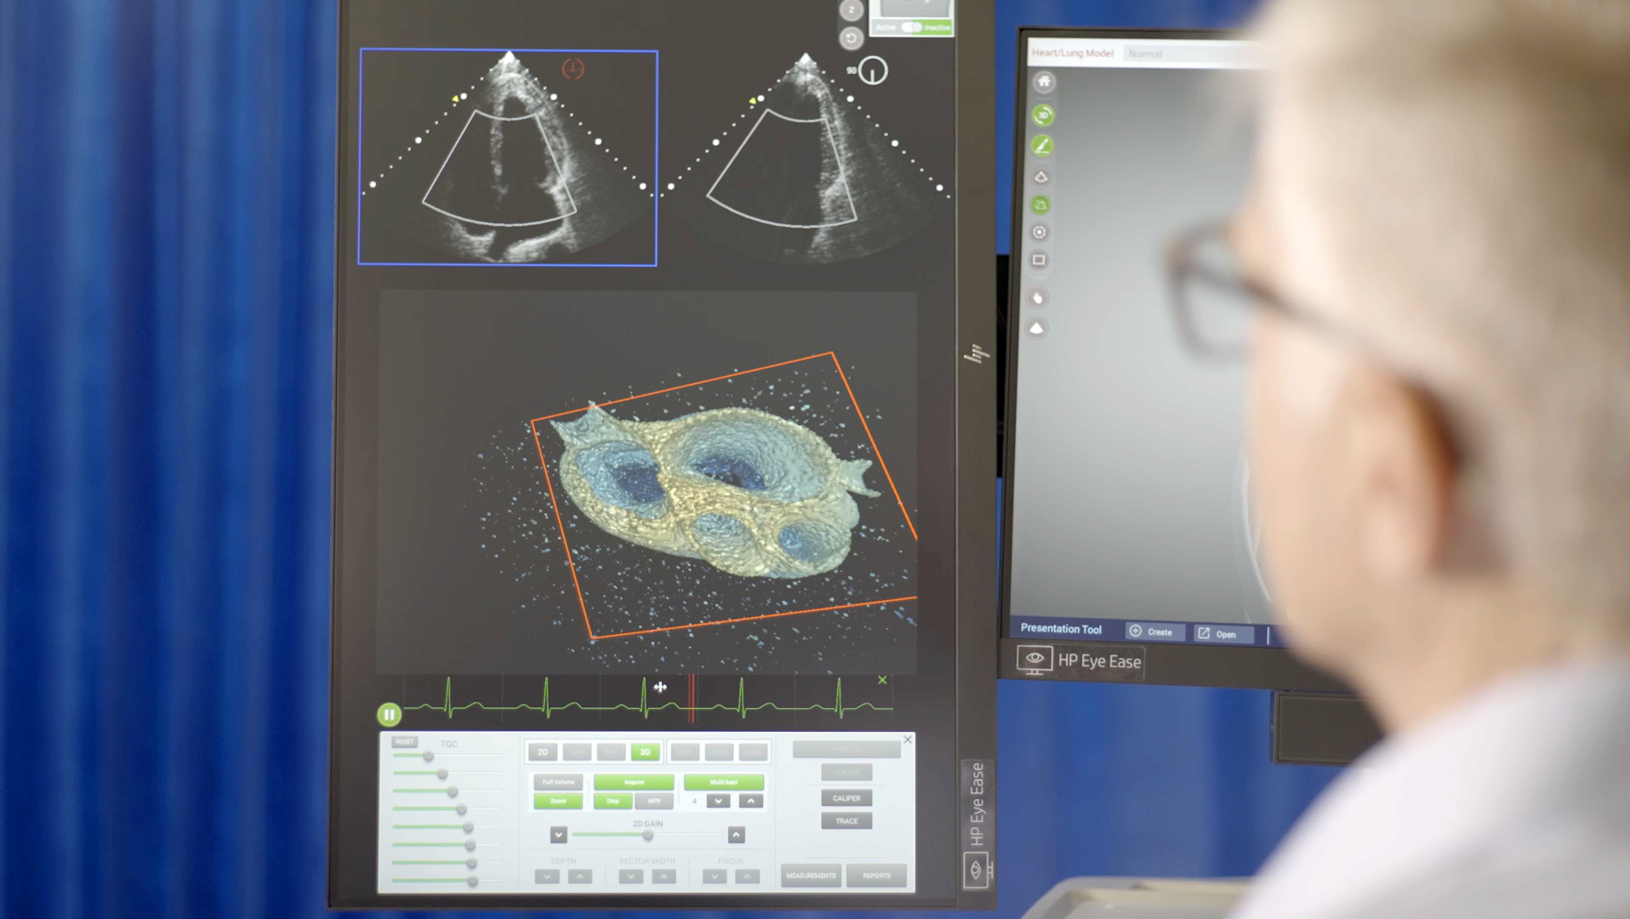
Task: Click the grey ultrasound sector outline icon
Action: click(x=1040, y=177)
